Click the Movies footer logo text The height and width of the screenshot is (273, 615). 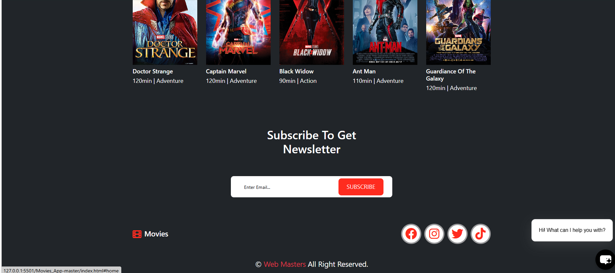coord(156,234)
